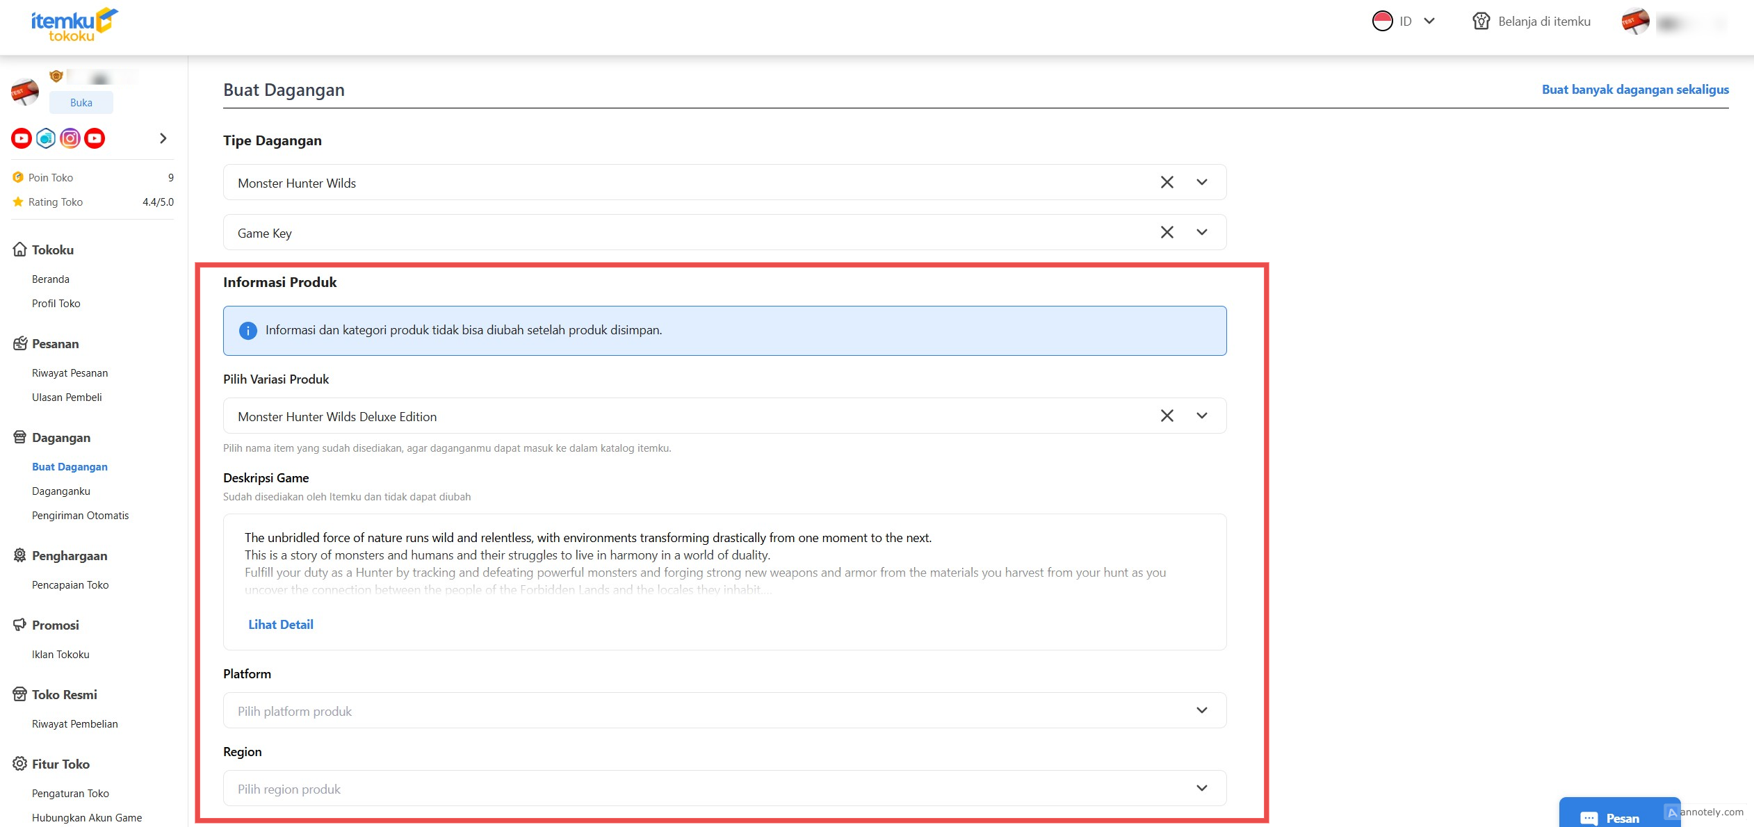Open the Region product dropdown
This screenshot has height=827, width=1754.
point(724,788)
